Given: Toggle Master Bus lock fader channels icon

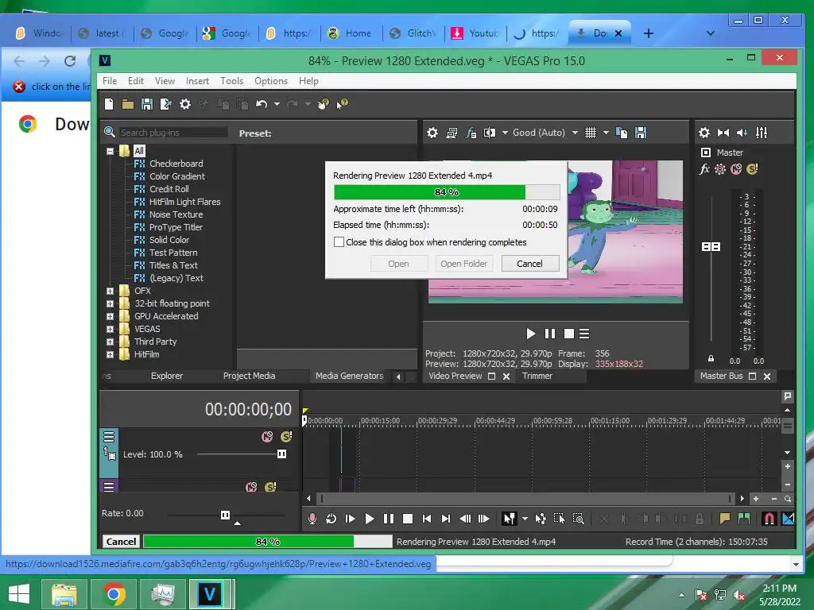Looking at the screenshot, I should pyautogui.click(x=711, y=358).
